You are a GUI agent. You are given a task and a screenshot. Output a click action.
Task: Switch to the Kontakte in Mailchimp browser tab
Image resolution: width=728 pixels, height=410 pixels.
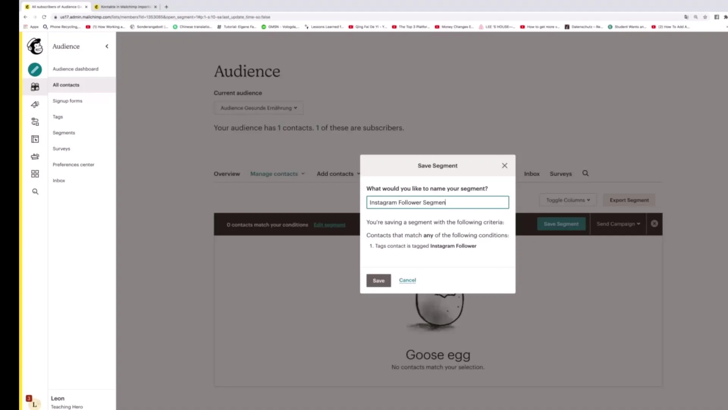[126, 7]
